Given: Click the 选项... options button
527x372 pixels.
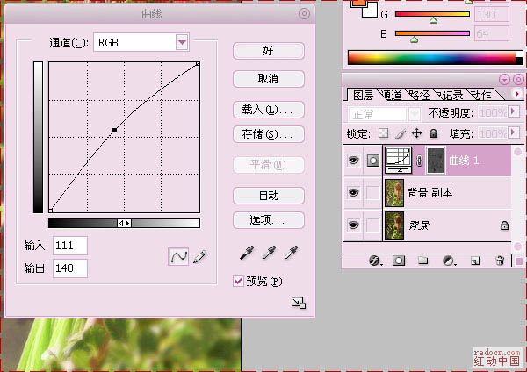Looking at the screenshot, I should click(269, 220).
